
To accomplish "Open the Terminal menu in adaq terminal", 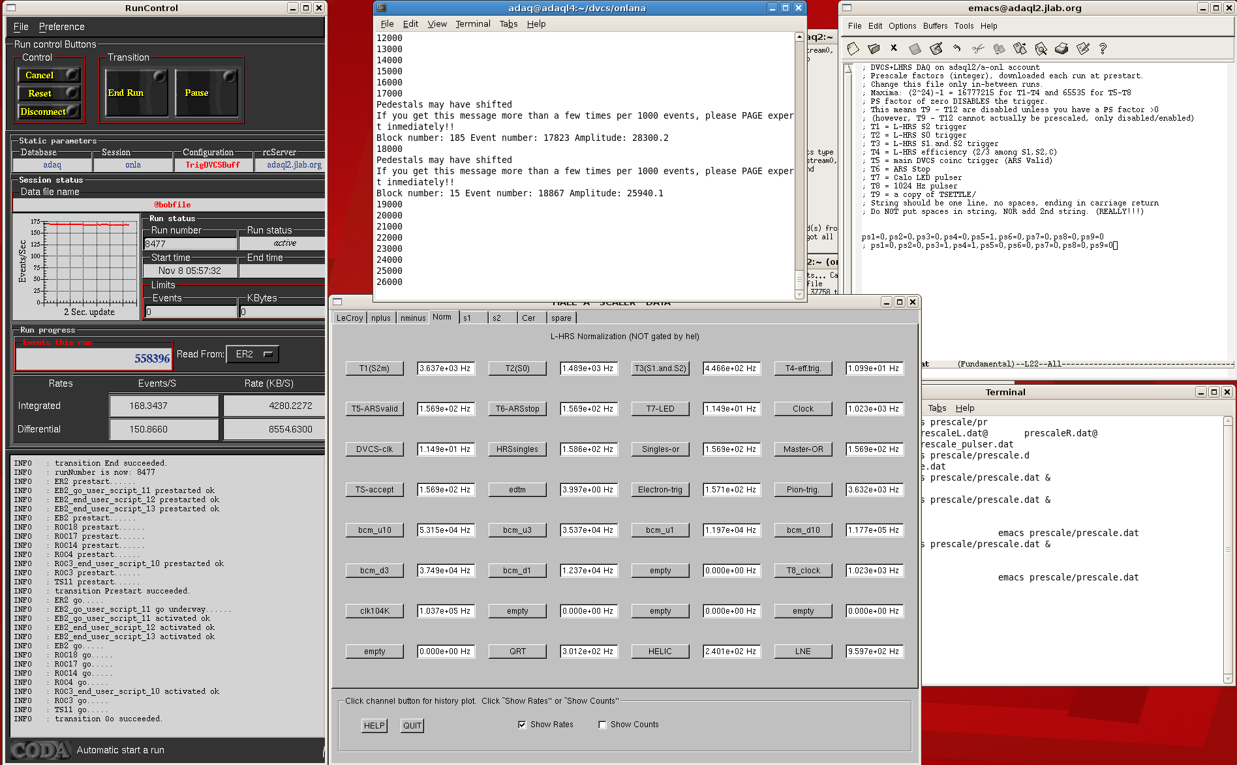I will (472, 24).
